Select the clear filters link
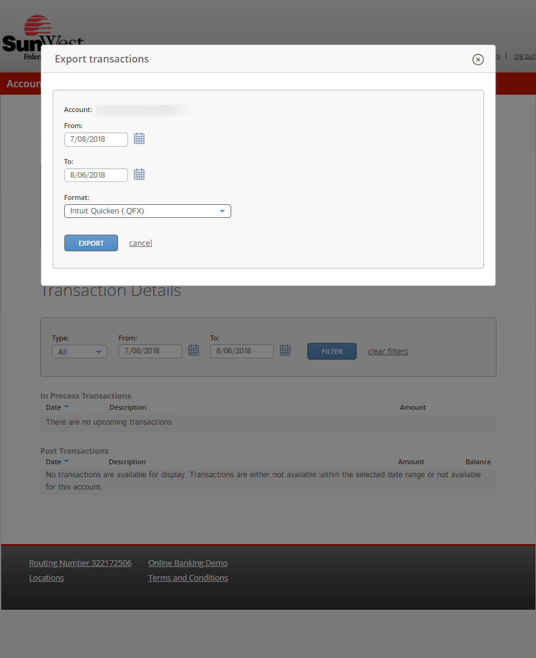The height and width of the screenshot is (658, 536). [388, 352]
